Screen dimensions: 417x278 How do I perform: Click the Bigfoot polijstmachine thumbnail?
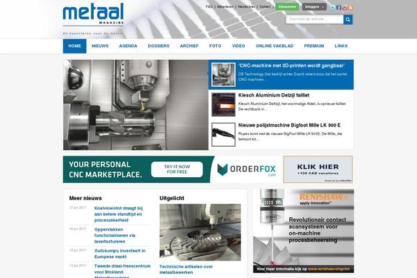coord(223,135)
